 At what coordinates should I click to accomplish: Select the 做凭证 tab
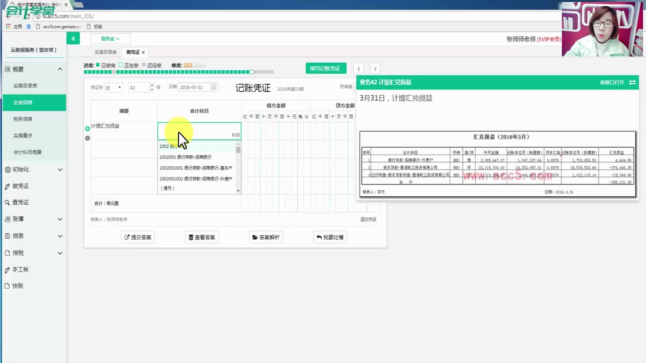(132, 52)
